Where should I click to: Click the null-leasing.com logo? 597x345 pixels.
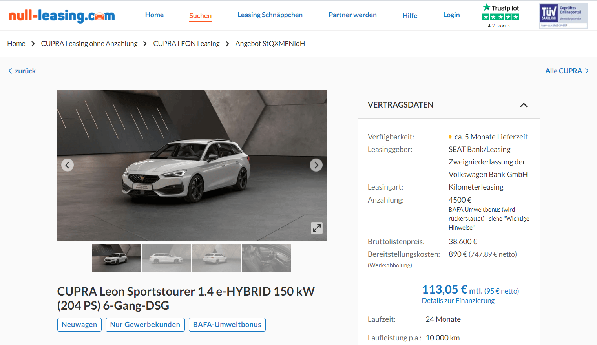click(x=62, y=16)
